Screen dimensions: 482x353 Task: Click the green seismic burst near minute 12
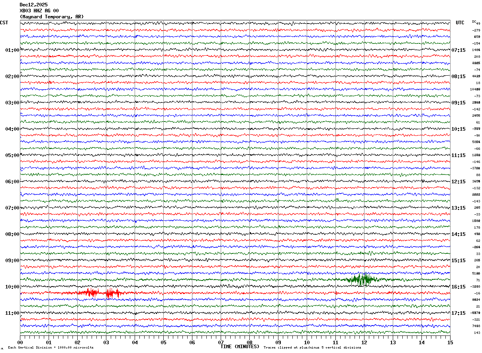click(362, 279)
